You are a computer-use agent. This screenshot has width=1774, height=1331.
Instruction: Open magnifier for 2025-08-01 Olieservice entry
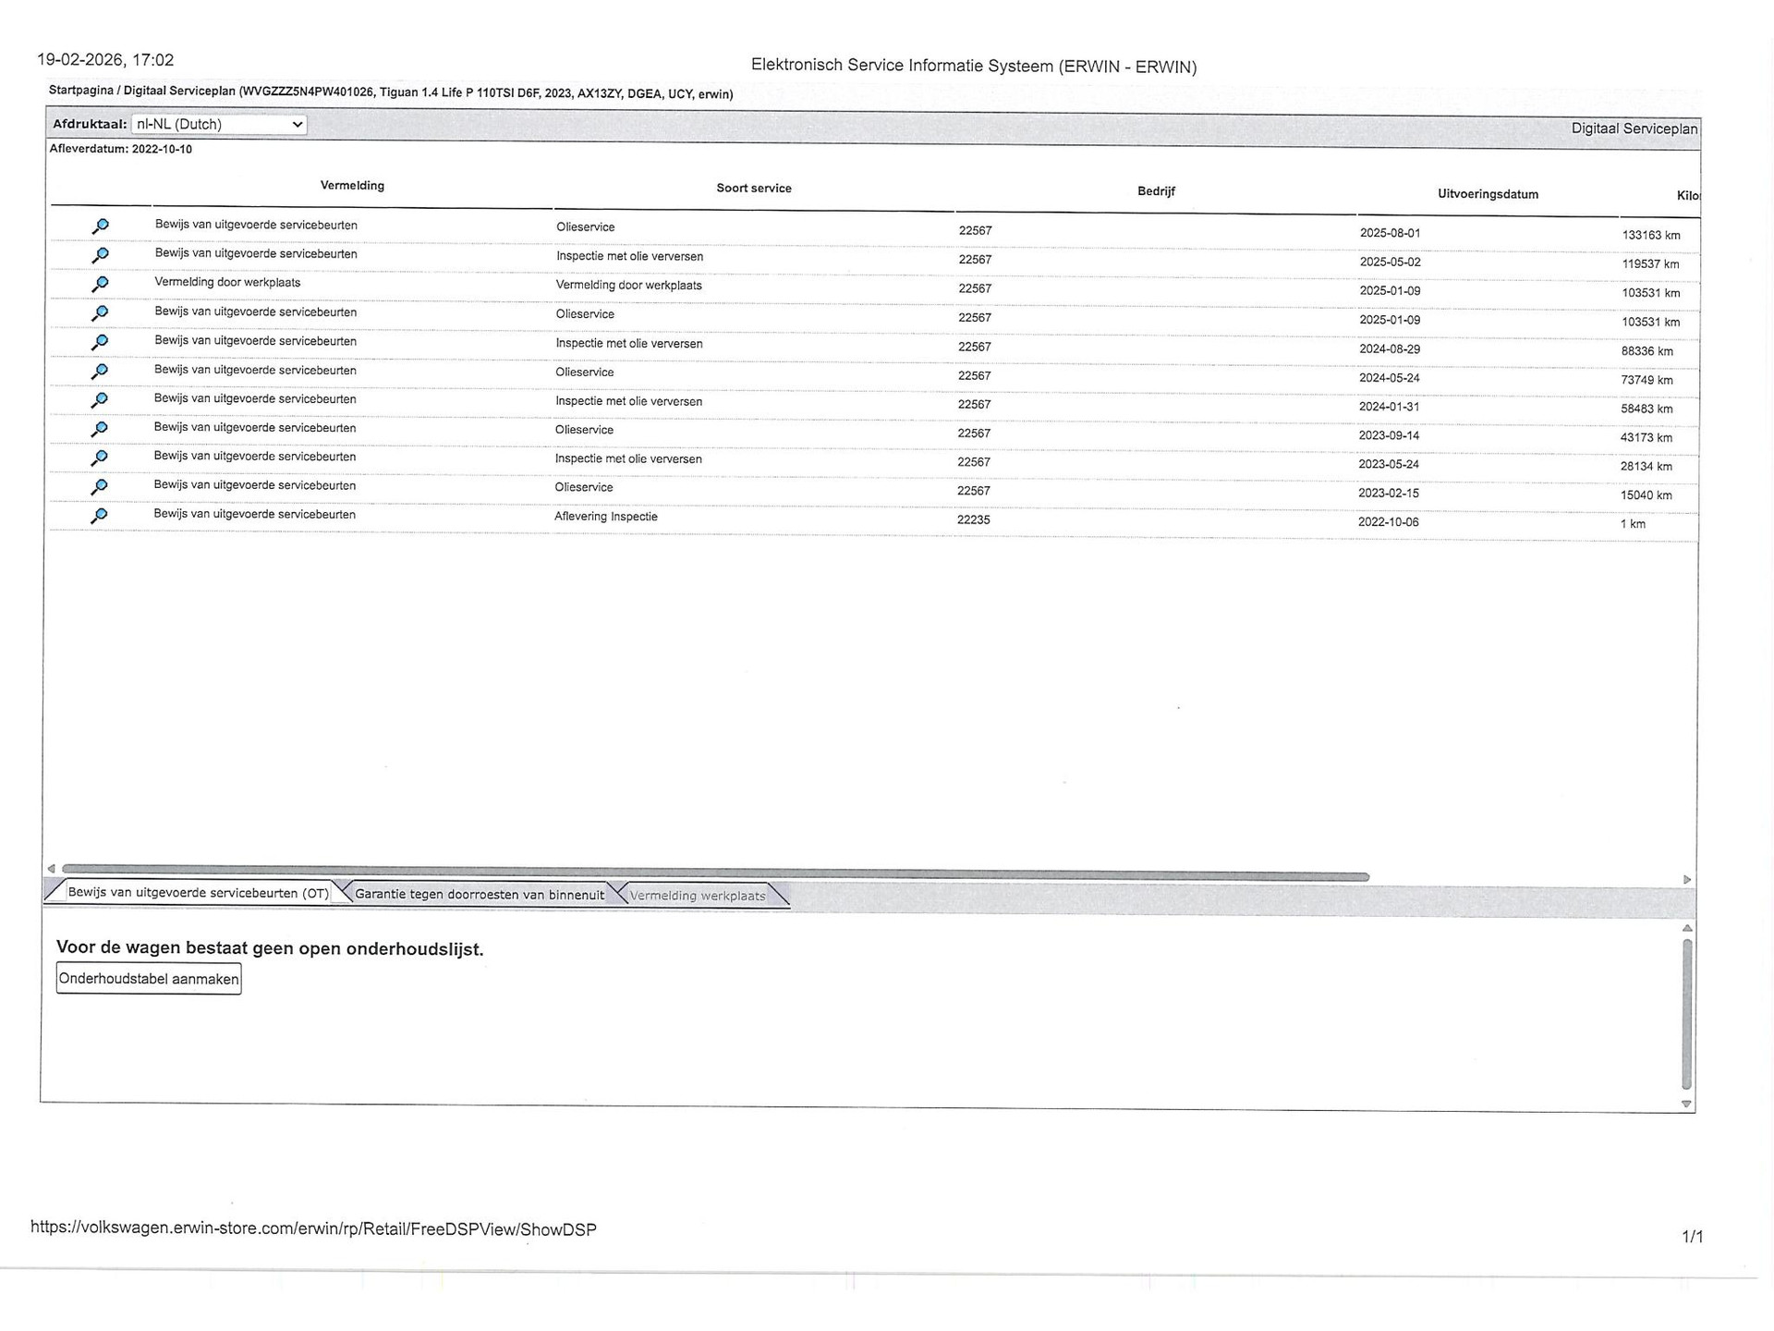[100, 226]
